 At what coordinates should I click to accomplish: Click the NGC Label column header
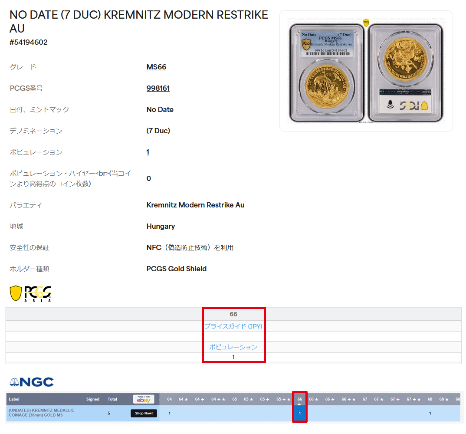pos(14,399)
